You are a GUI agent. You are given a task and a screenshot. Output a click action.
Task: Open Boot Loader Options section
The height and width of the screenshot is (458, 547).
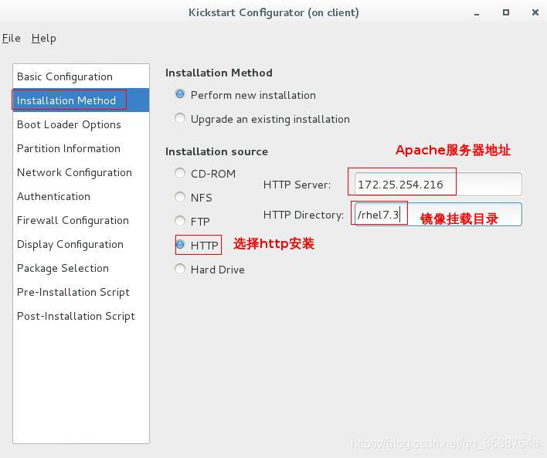(81, 124)
